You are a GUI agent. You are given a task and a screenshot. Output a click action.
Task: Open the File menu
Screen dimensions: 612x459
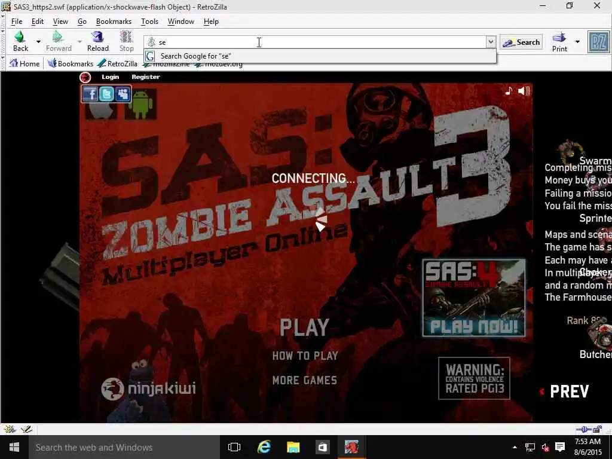pos(17,22)
